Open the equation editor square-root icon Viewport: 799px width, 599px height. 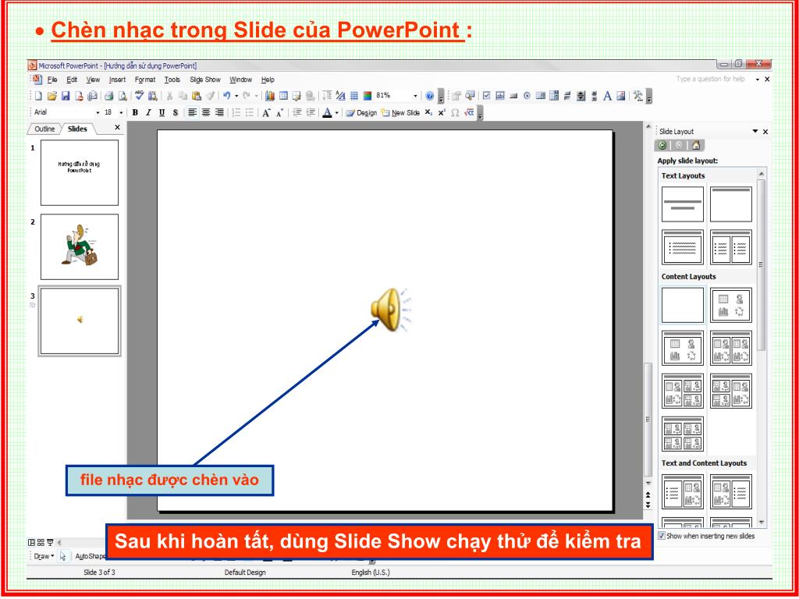coord(469,112)
